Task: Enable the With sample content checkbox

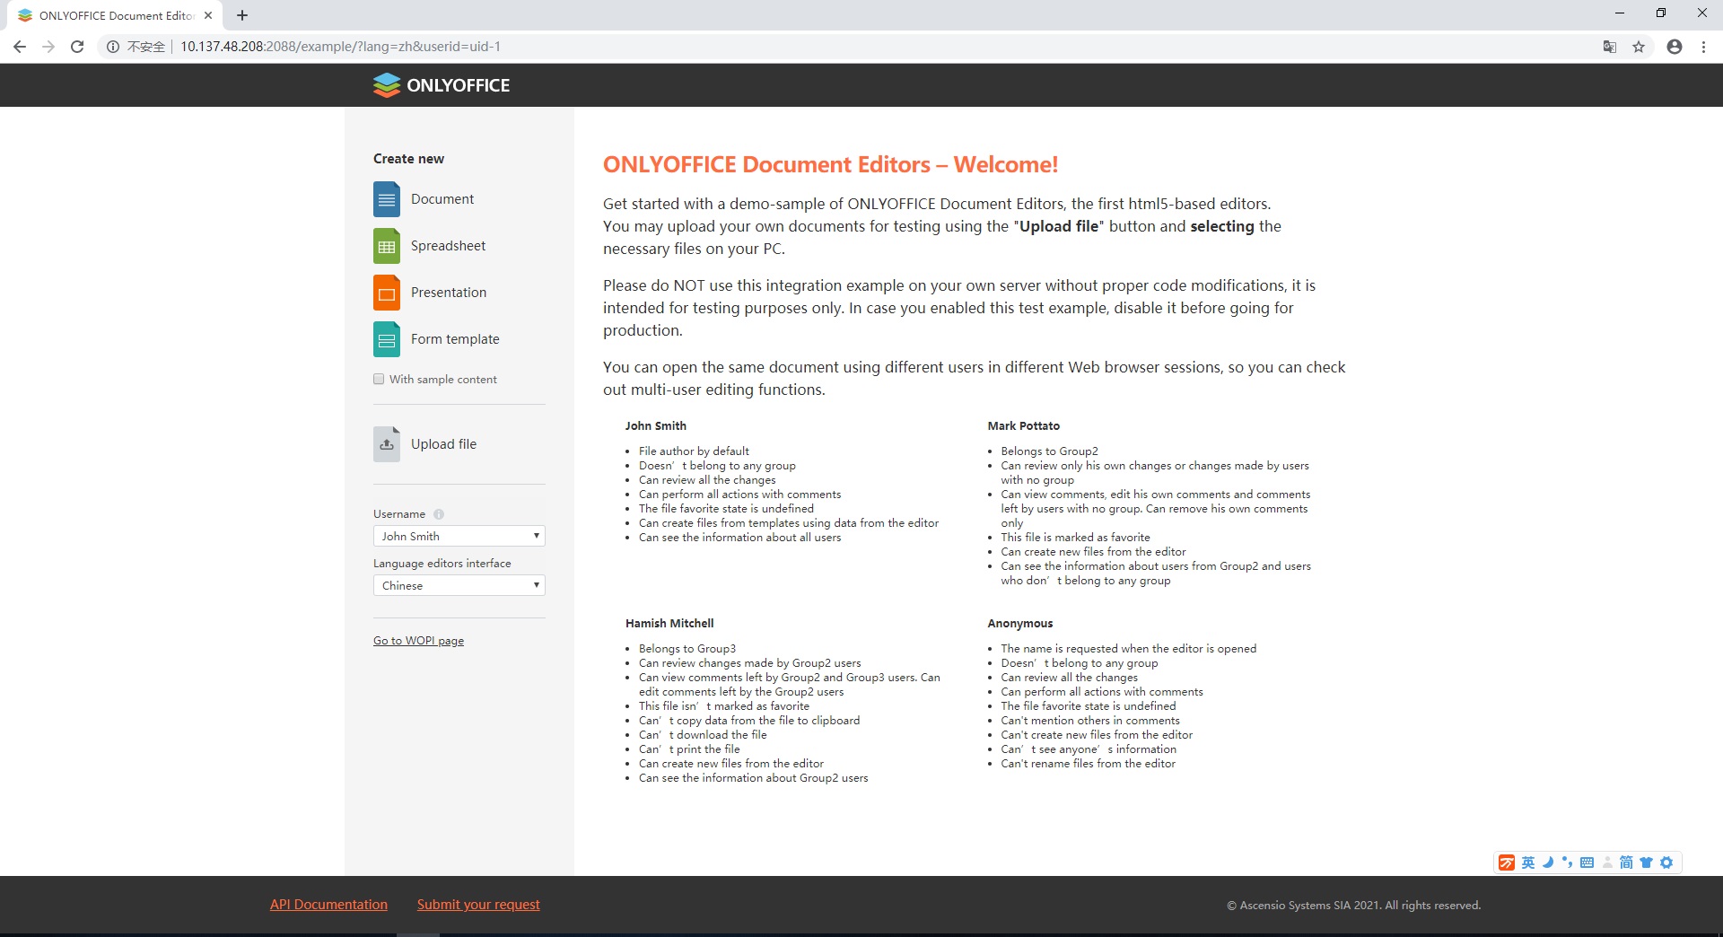Action: (379, 379)
